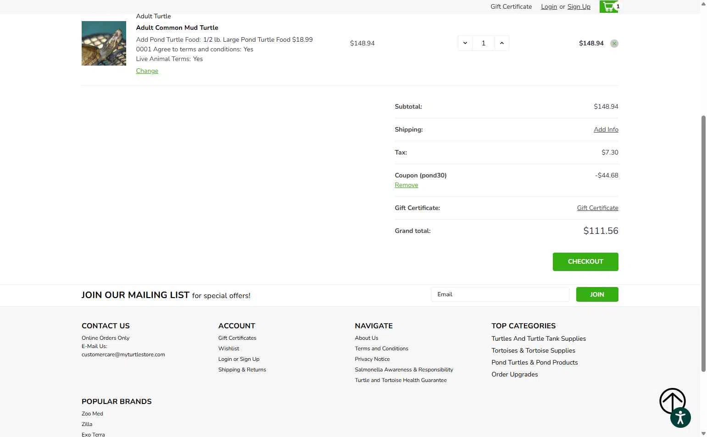Click Sign Up in the top header
Image resolution: width=707 pixels, height=437 pixels.
(579, 6)
